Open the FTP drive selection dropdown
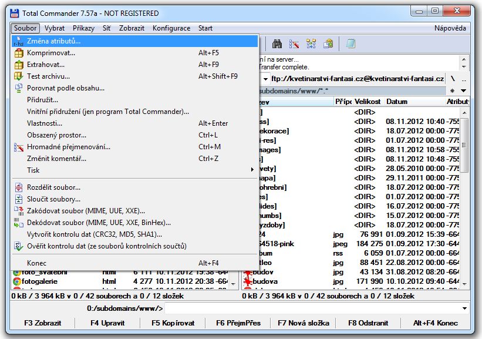Image resolution: width=482 pixels, height=339 pixels. [x=265, y=79]
